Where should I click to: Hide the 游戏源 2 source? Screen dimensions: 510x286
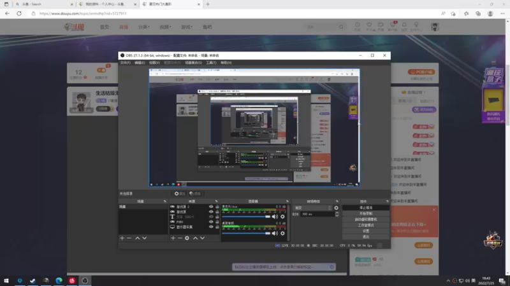[x=211, y=207]
